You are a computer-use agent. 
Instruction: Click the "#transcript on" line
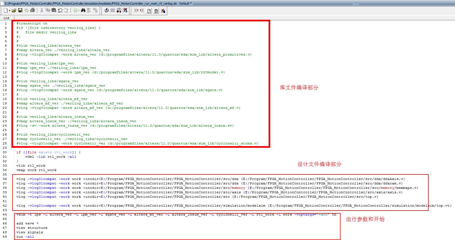coord(32,23)
